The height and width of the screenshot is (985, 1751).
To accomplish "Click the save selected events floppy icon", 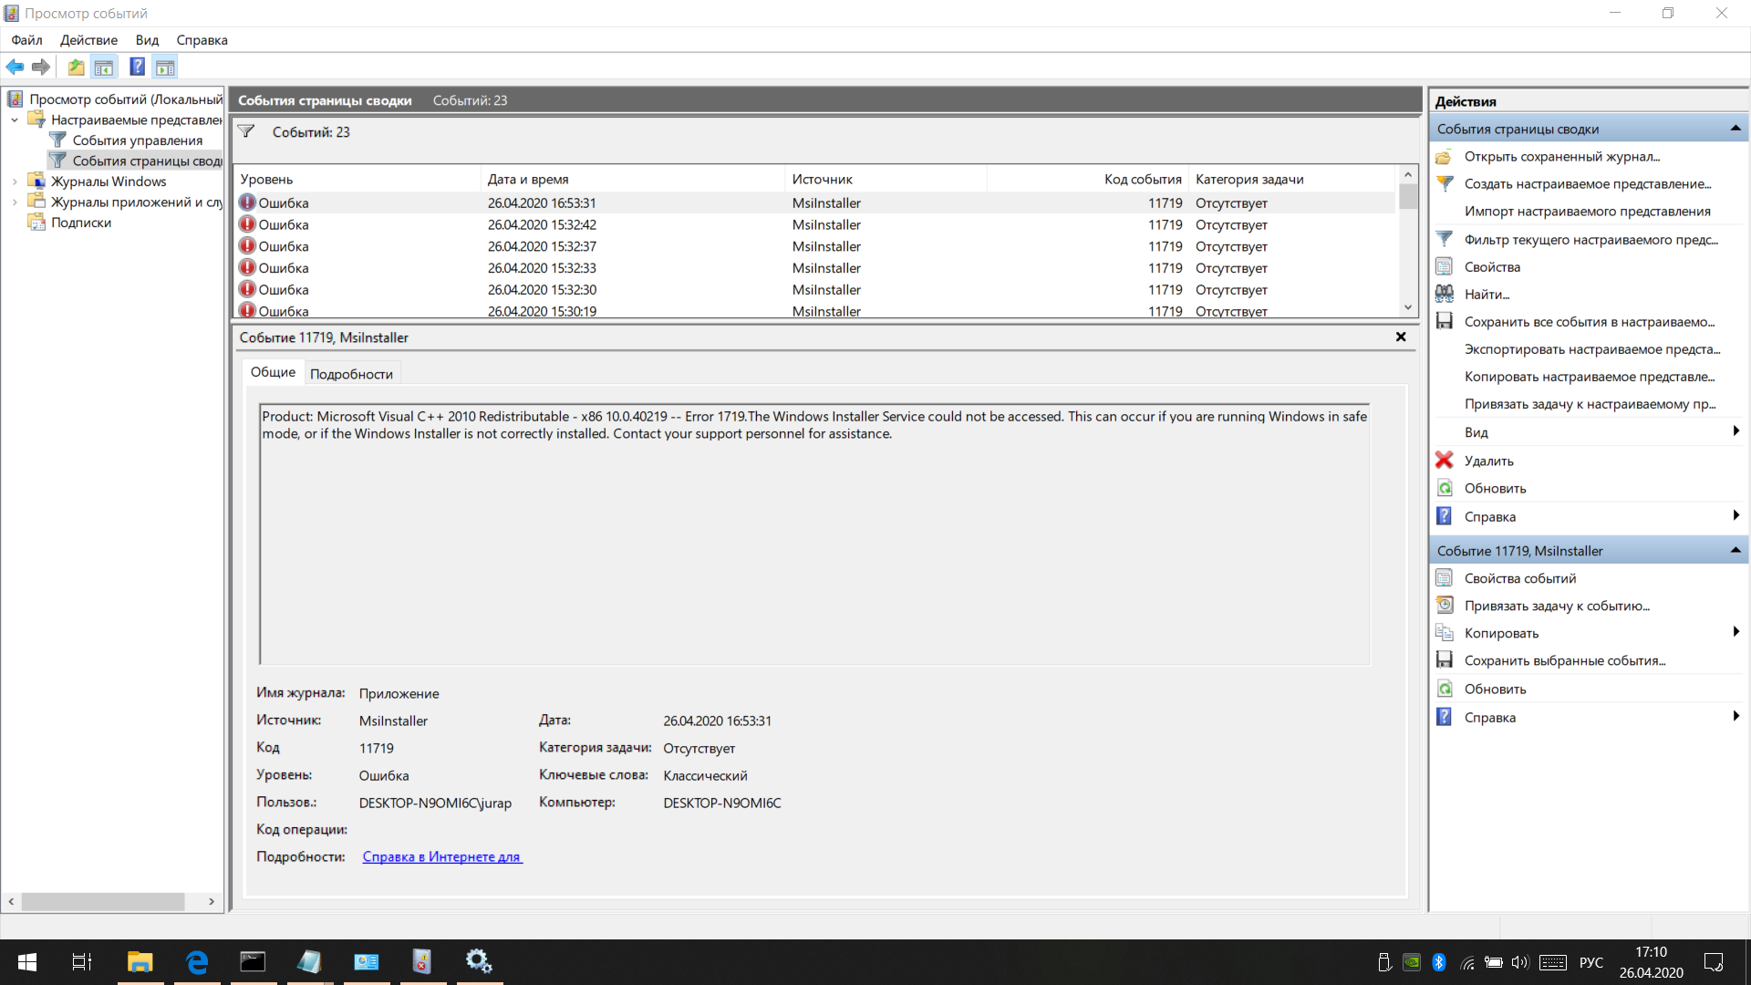I will 1445,660.
